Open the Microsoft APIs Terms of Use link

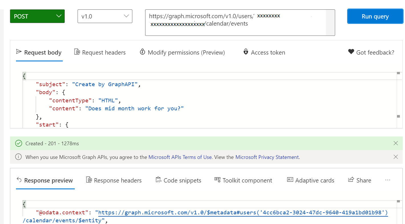pyautogui.click(x=180, y=157)
